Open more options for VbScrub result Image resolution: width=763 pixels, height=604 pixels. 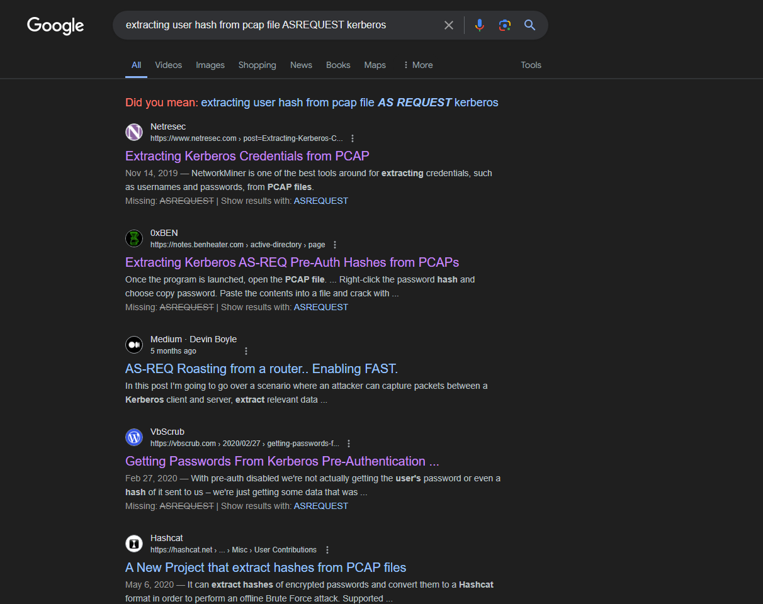[349, 444]
